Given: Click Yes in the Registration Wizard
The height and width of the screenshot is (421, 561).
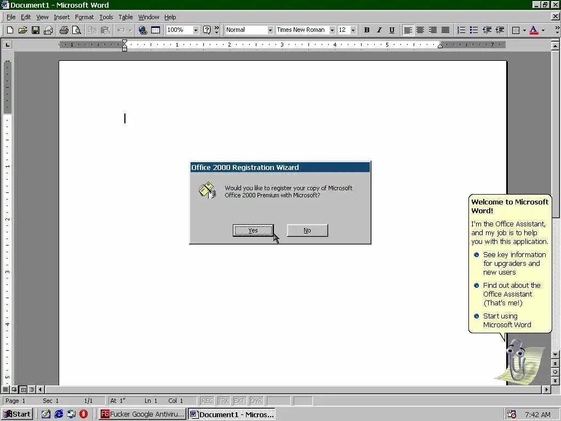Looking at the screenshot, I should point(253,231).
